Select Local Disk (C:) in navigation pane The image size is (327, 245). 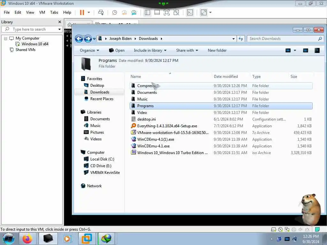[102, 159]
